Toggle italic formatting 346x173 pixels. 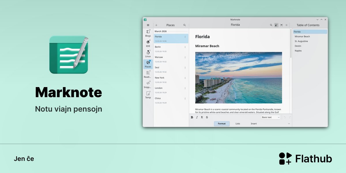click(x=197, y=117)
